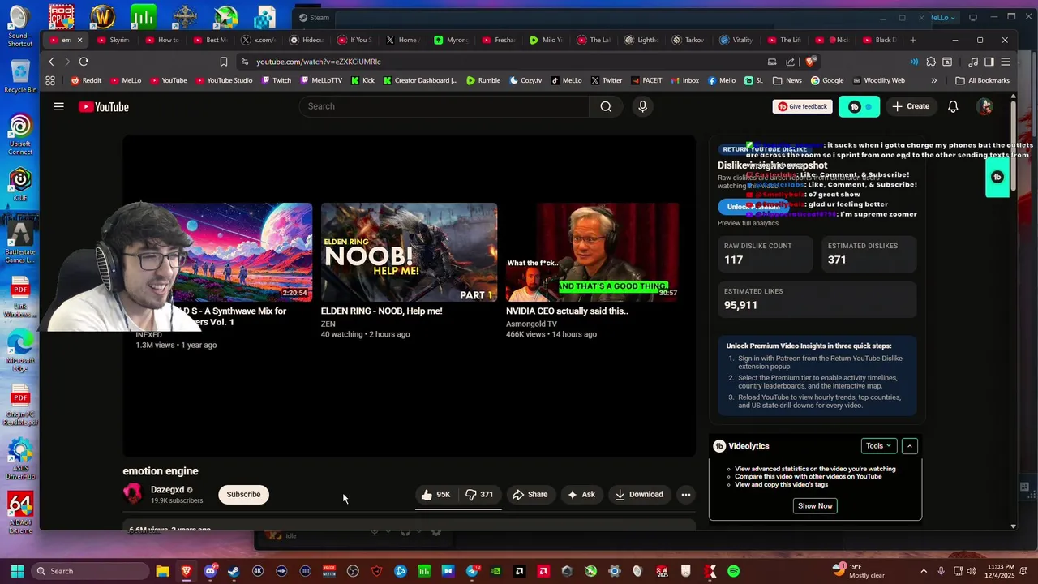The height and width of the screenshot is (584, 1038).
Task: Click the YouTube search input field
Action: (444, 106)
